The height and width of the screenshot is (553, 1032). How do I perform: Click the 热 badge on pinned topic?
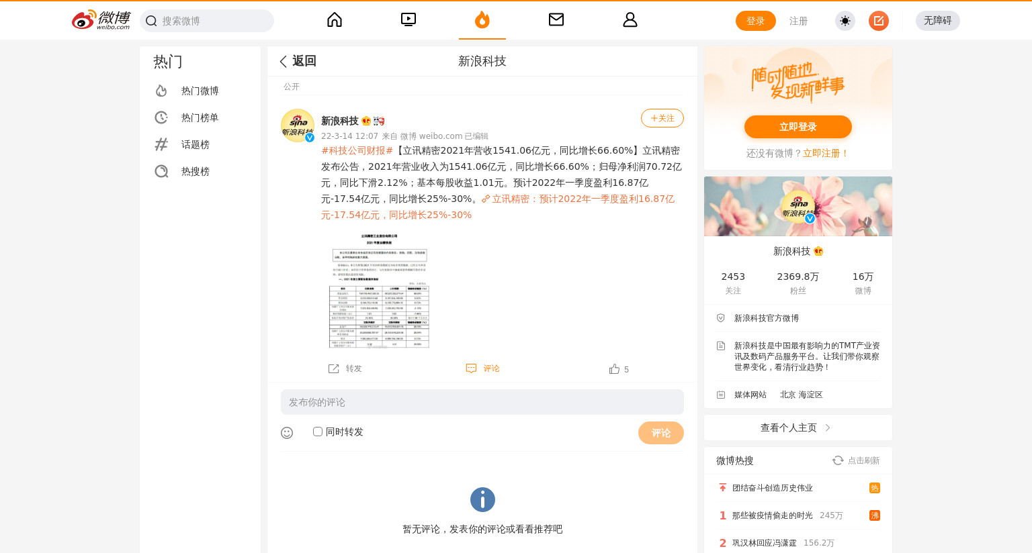click(875, 488)
